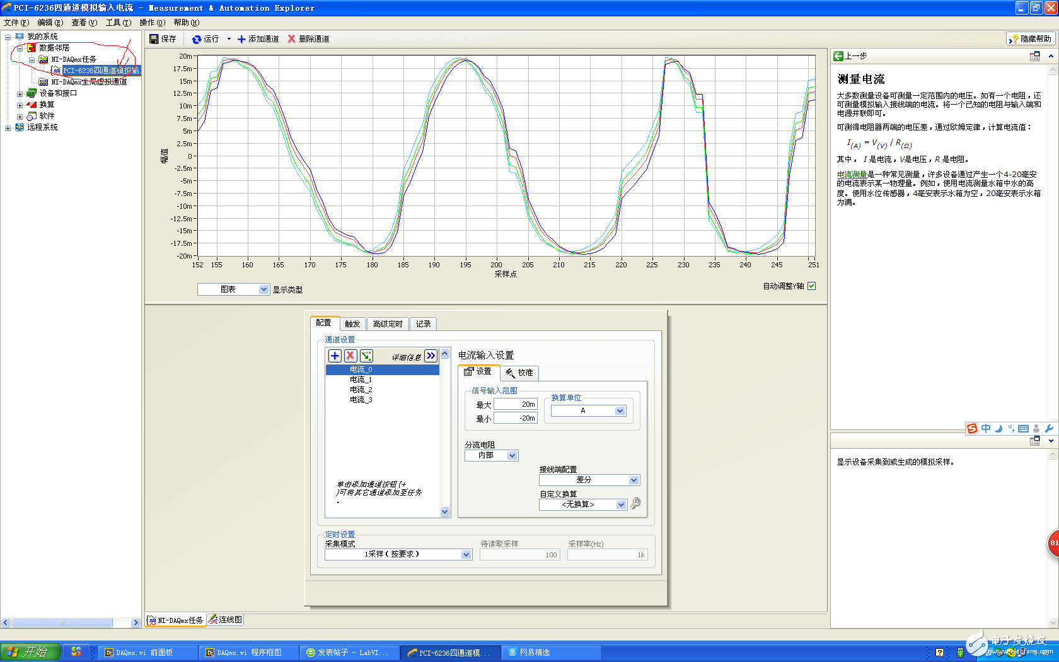Open the 编辑 menu
The image size is (1059, 662).
tap(50, 23)
